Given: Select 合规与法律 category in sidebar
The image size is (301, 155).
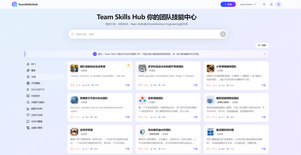Looking at the screenshot, I should tap(44, 115).
